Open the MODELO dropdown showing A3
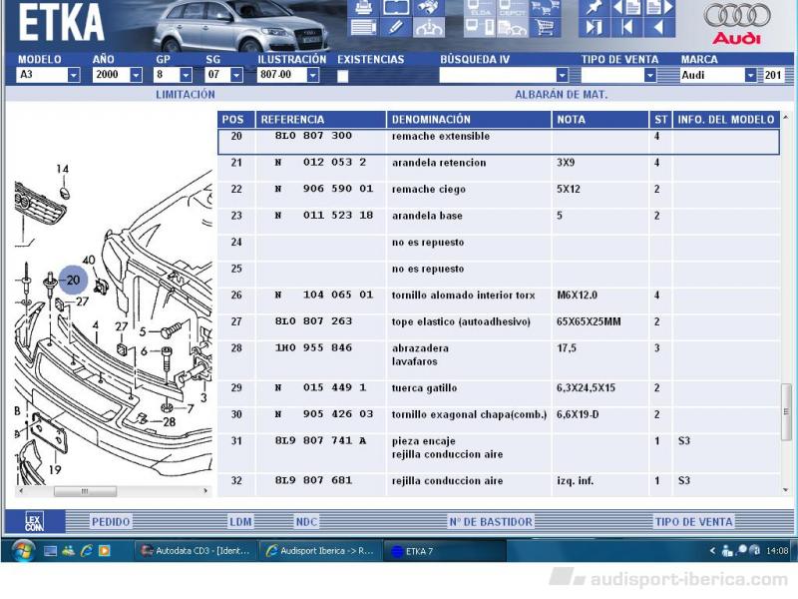798x599 pixels. 74,75
